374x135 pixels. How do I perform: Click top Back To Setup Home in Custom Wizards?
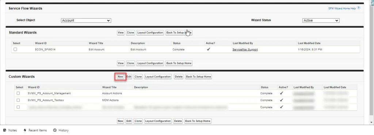198,77
